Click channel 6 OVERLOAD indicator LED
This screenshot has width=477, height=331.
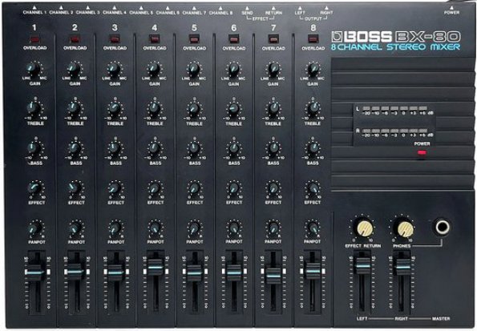(x=233, y=39)
